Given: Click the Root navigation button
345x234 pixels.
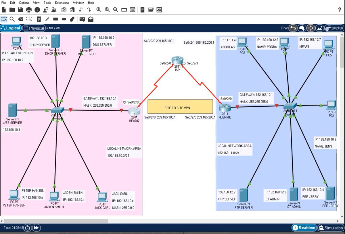Looking at the screenshot, I should [x=284, y=28].
